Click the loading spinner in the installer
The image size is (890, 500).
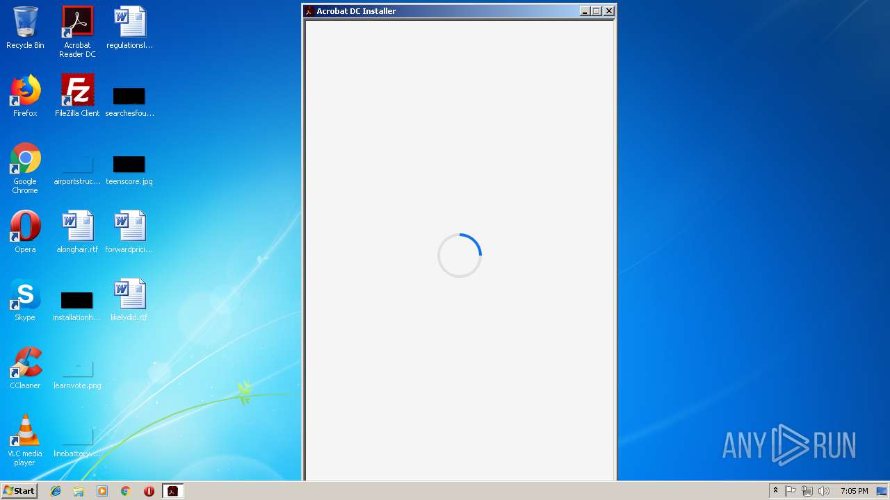(x=460, y=256)
